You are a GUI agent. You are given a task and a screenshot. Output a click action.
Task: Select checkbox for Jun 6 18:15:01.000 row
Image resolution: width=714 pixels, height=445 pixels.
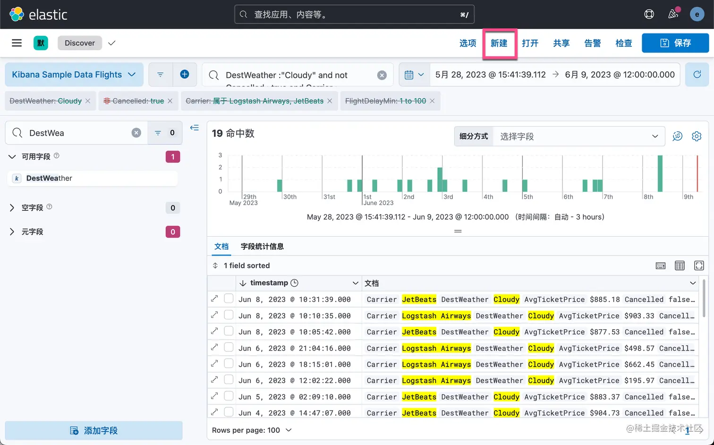click(x=229, y=363)
